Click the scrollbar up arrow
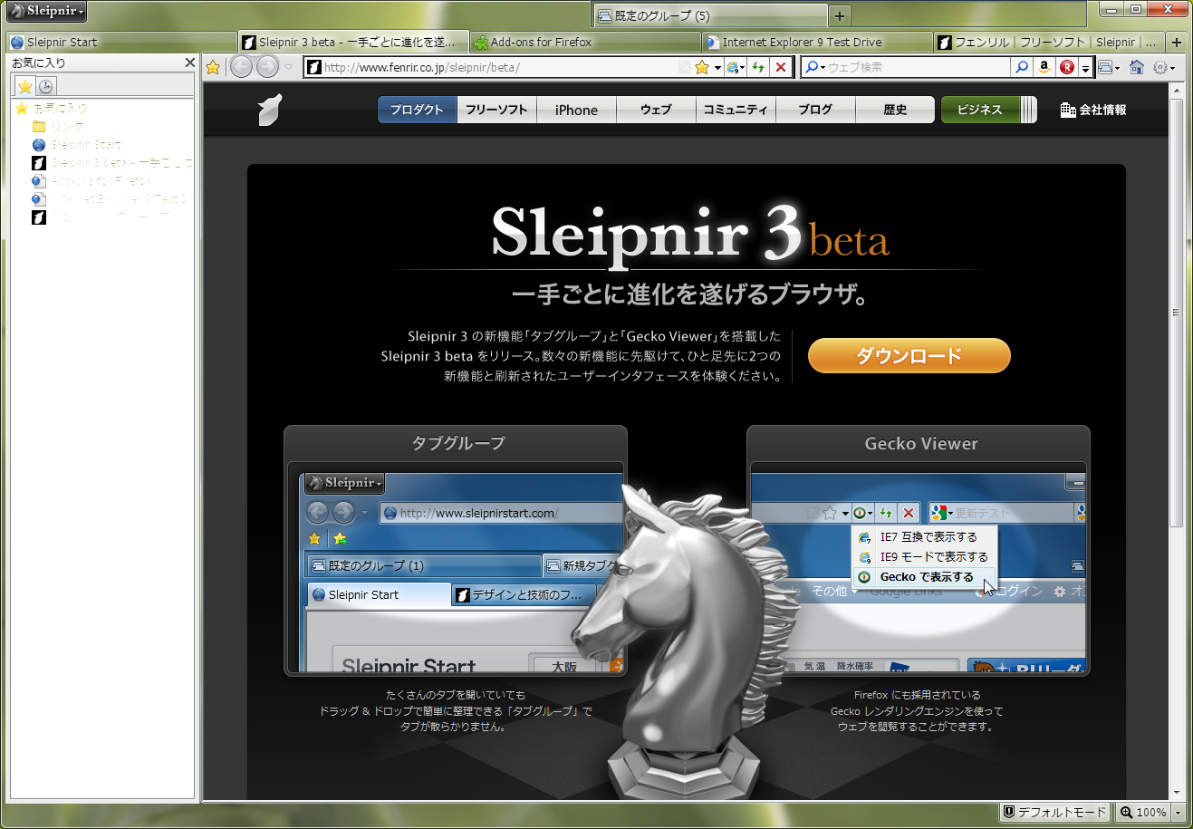 pyautogui.click(x=1176, y=91)
